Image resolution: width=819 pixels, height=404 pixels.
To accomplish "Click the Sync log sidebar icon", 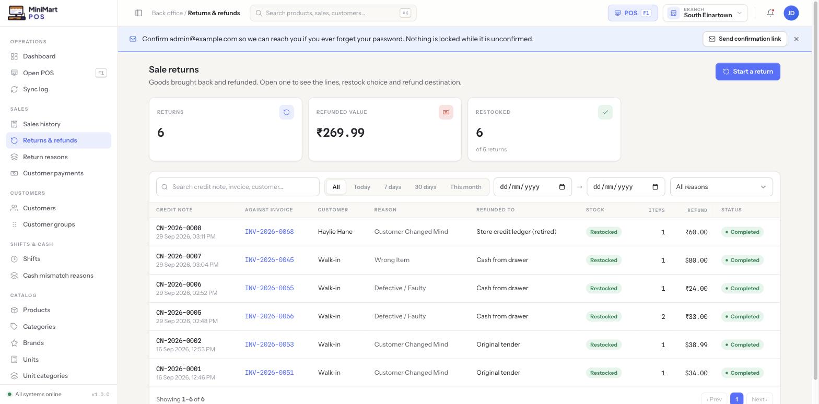I will (14, 89).
